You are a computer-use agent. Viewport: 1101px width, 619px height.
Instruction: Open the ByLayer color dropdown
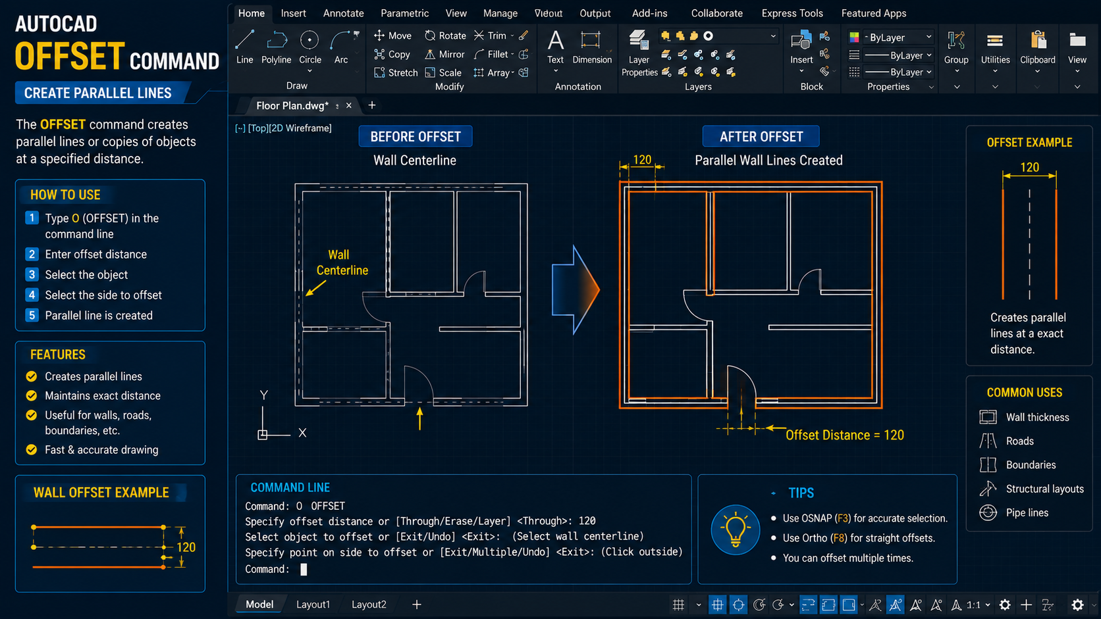(x=928, y=37)
